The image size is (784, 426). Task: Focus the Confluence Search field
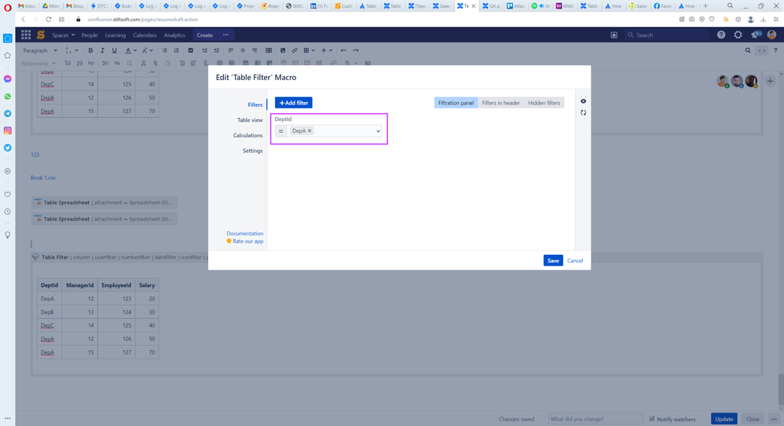coord(666,35)
